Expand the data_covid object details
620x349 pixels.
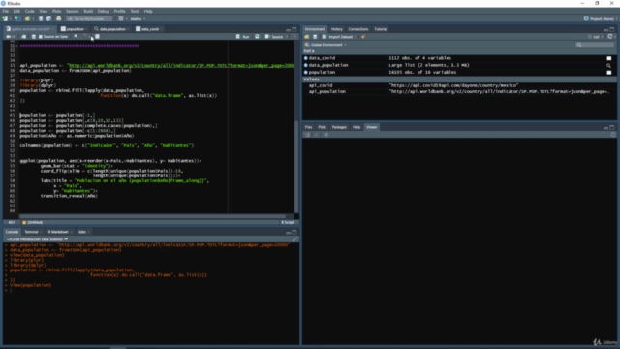[306, 58]
